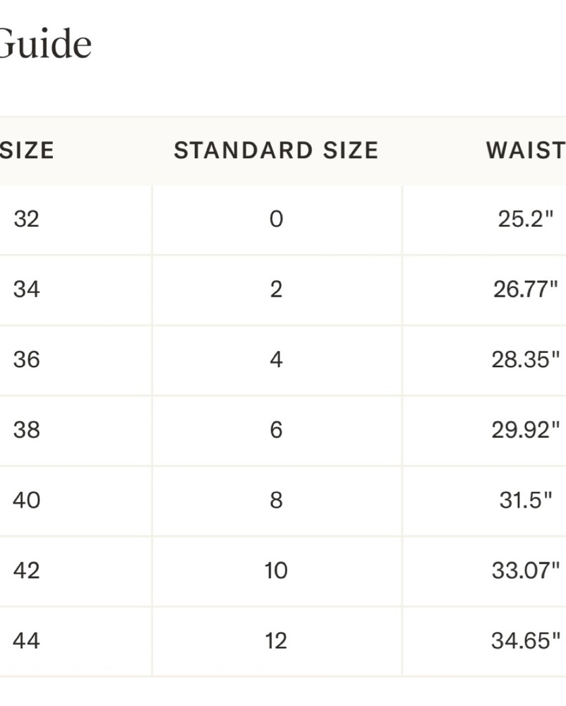Click the WAIST column header
This screenshot has height=706, width=566.
pyautogui.click(x=525, y=150)
